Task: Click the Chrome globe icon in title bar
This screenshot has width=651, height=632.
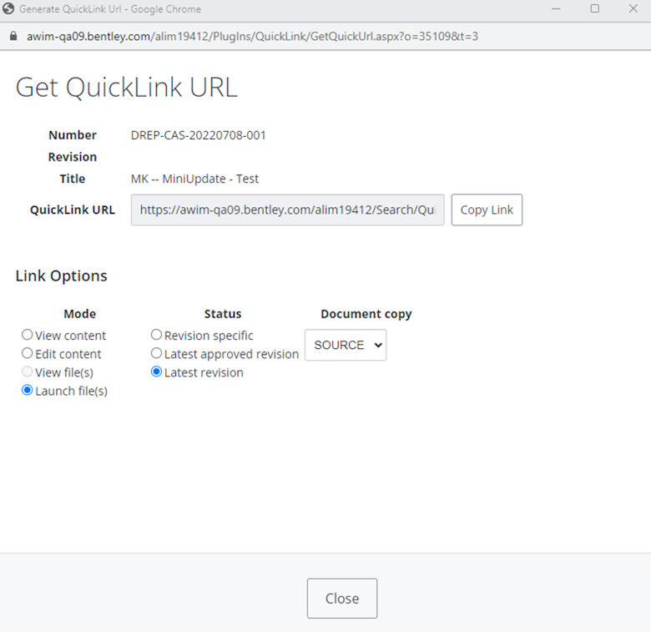Action: click(x=9, y=9)
